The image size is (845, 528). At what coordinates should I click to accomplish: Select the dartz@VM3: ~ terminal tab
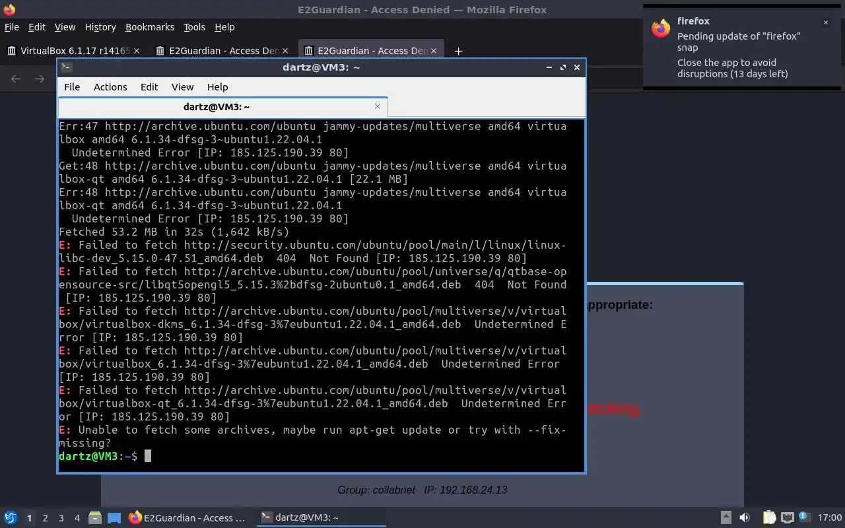[x=223, y=107]
